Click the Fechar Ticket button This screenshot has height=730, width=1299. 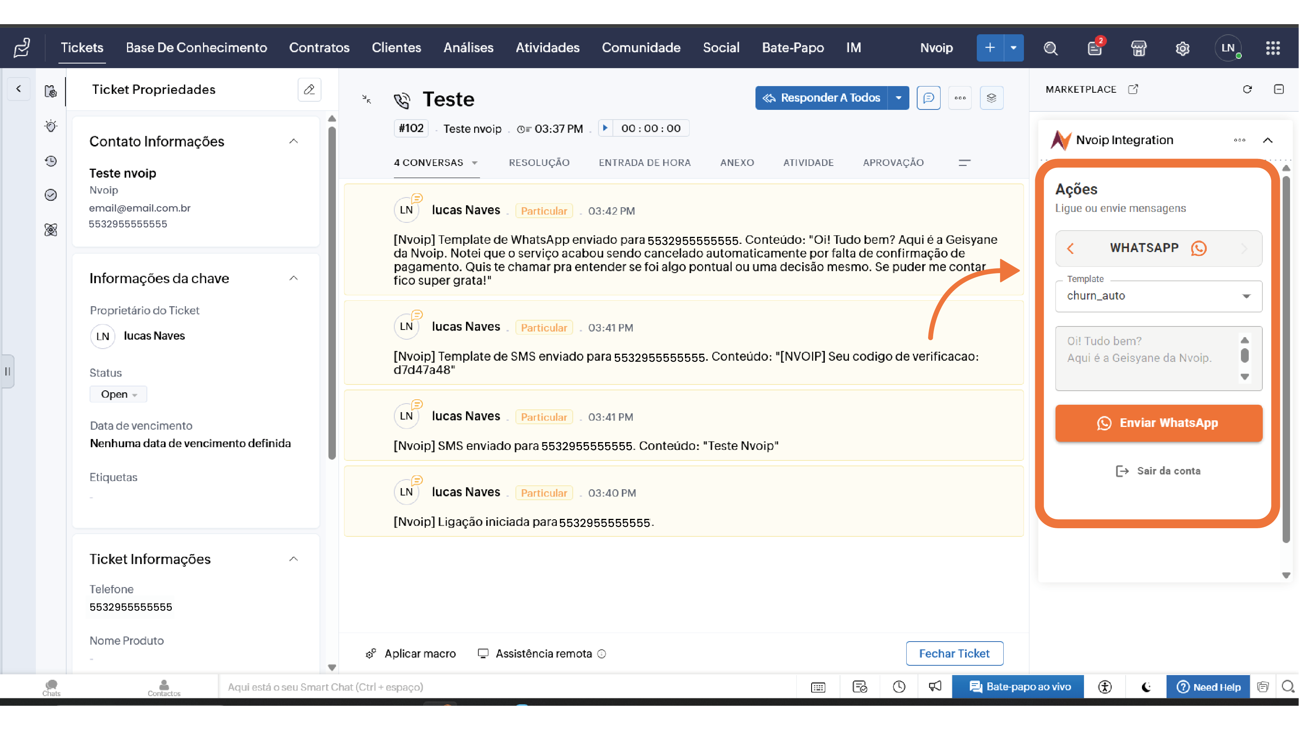coord(954,653)
